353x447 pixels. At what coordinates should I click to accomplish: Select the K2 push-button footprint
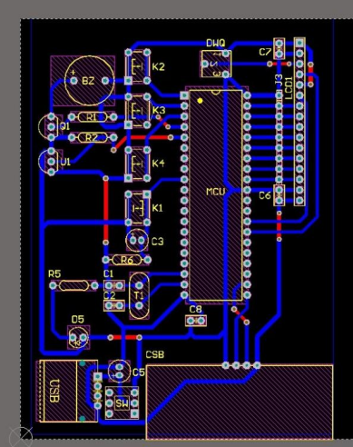138,66
